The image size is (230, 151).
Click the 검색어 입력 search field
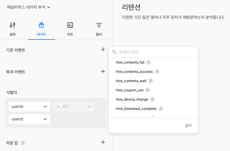156,52
